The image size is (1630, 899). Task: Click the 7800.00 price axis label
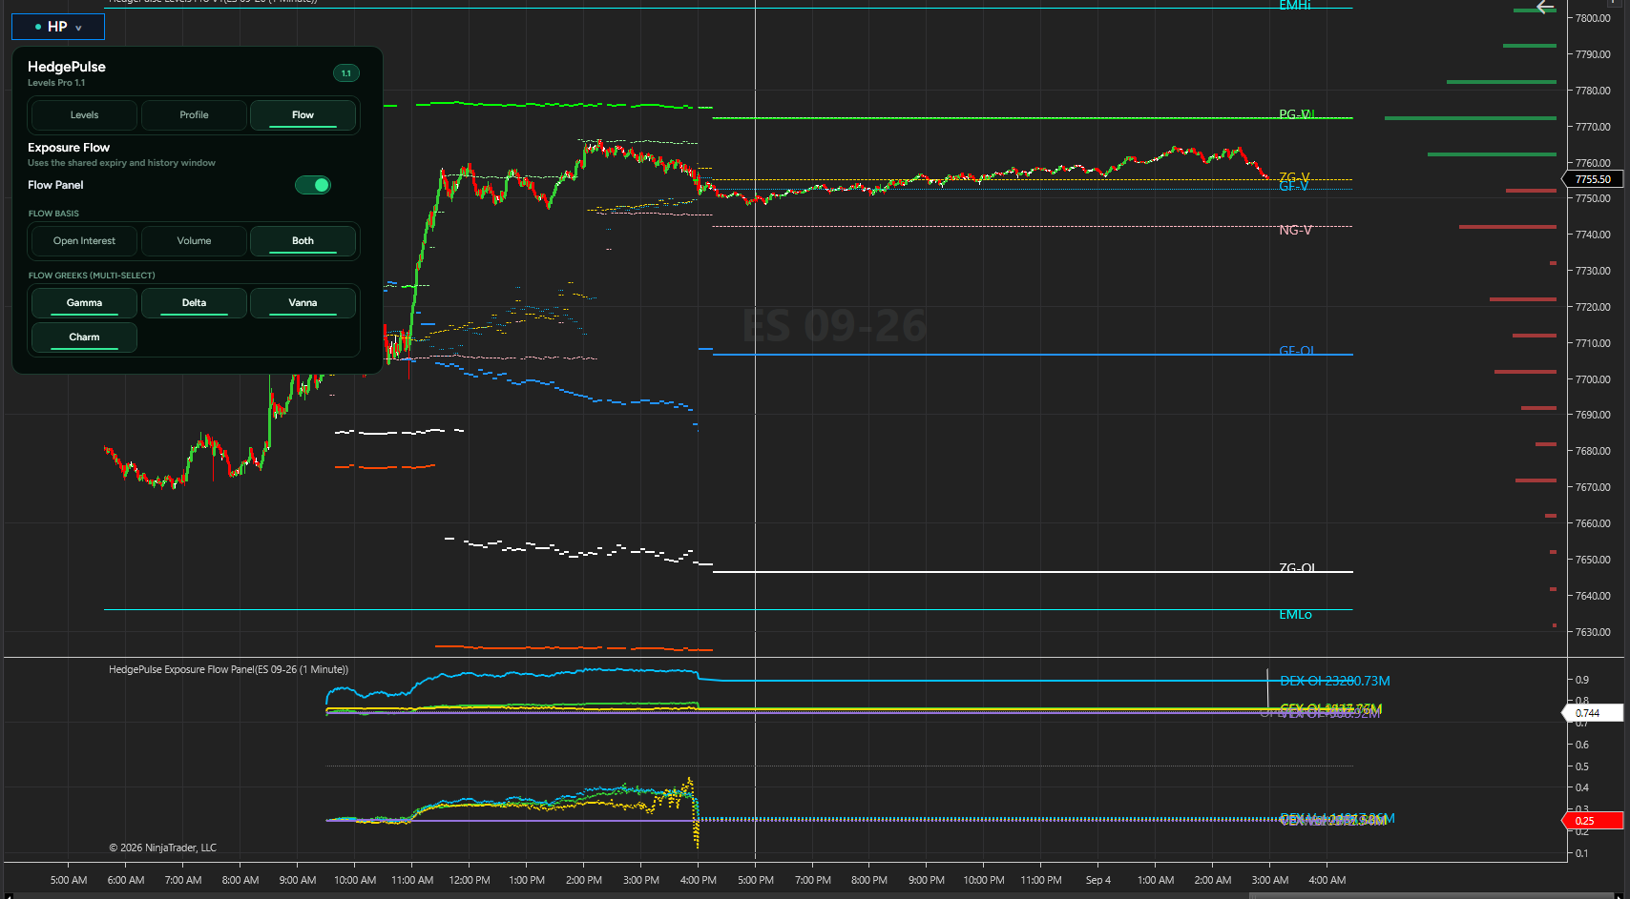tap(1593, 18)
